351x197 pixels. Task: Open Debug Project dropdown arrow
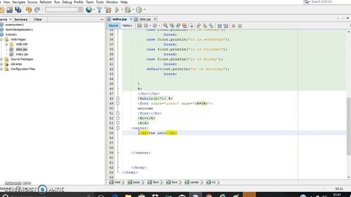[133, 10]
